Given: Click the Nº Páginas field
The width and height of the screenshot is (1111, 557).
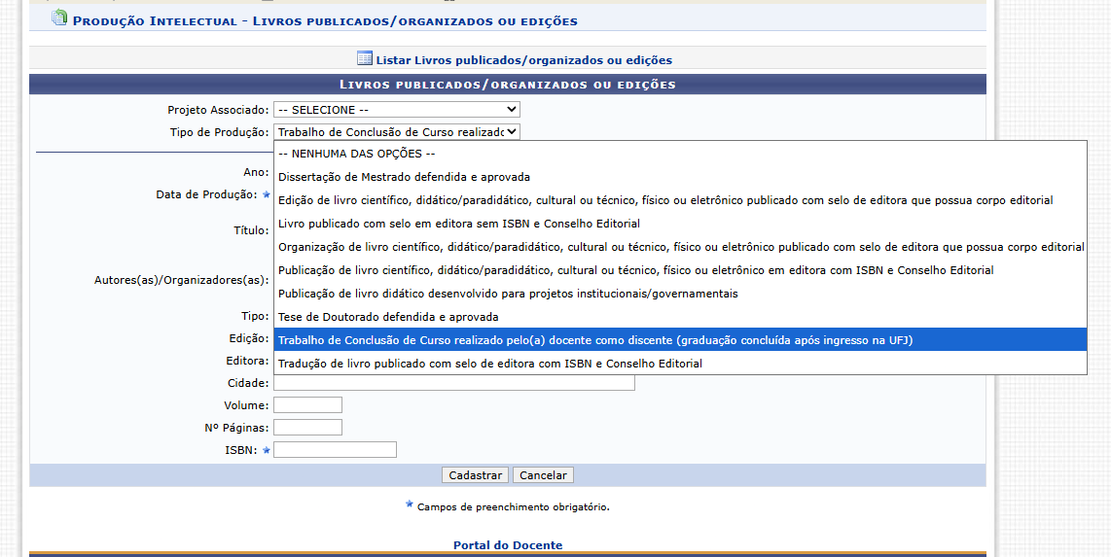Looking at the screenshot, I should click(x=307, y=428).
